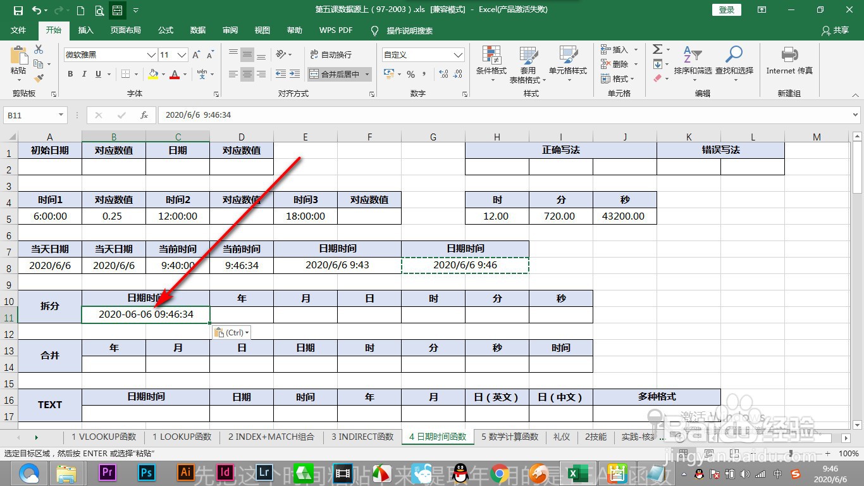This screenshot has width=864, height=486.
Task: Click the 查找和选择 magnifier icon
Action: point(734,54)
